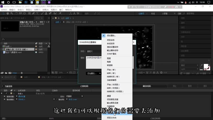213x120 pixels.
Task: Expand the 当前渲染 current render section
Action: tap(2, 86)
